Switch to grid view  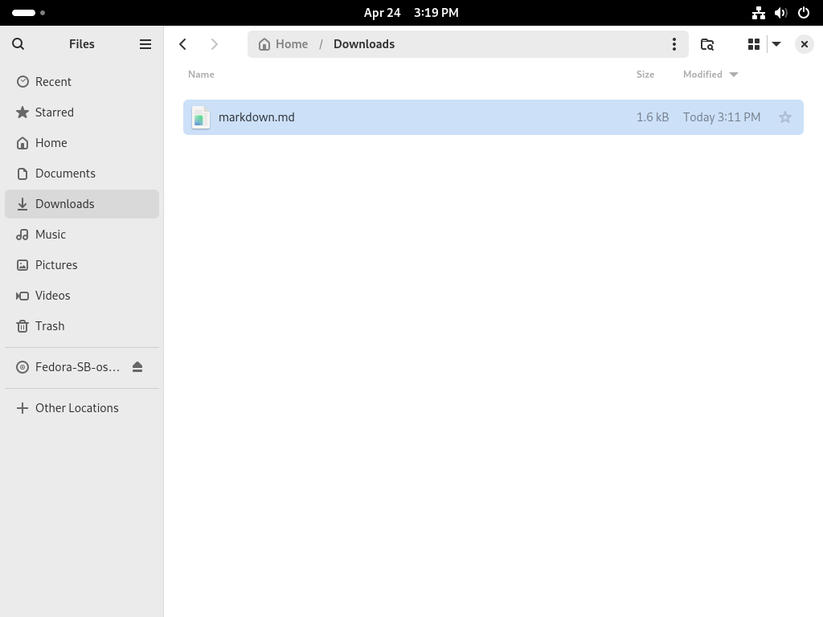coord(754,44)
